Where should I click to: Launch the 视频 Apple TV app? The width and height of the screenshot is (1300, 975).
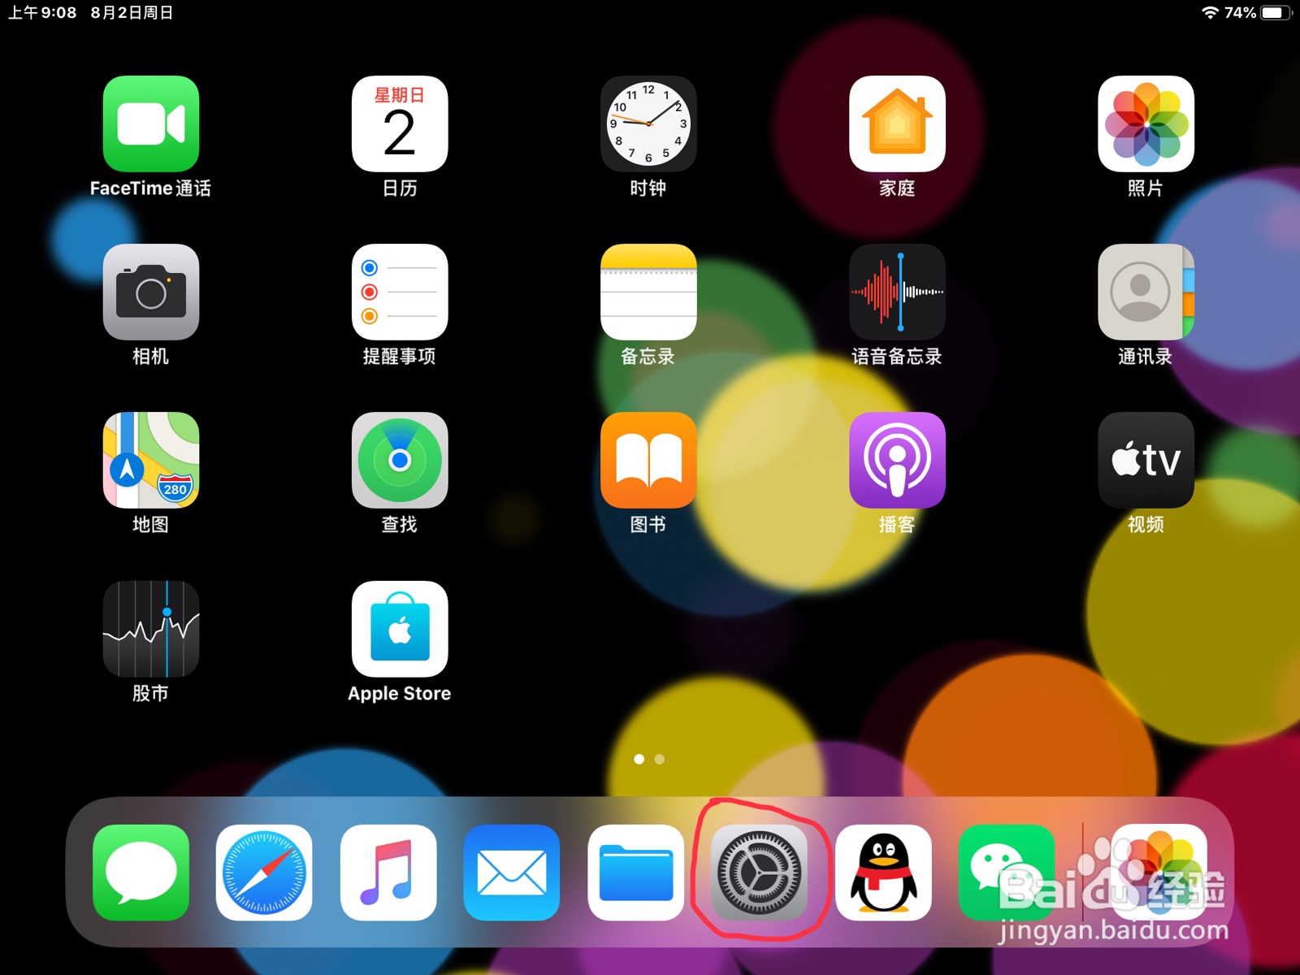(x=1146, y=460)
